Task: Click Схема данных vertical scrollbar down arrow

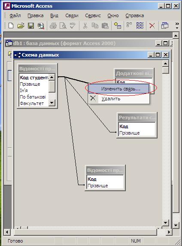Action: (165, 222)
